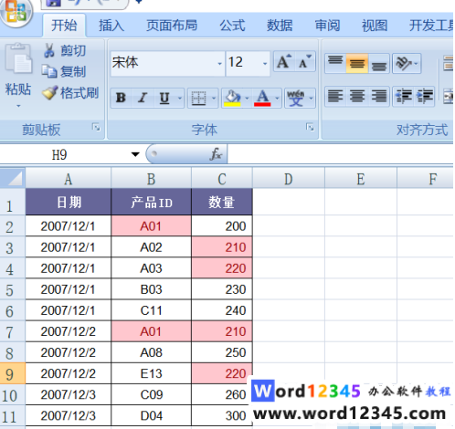
Task: Increase indent icon
Action: click(x=424, y=97)
